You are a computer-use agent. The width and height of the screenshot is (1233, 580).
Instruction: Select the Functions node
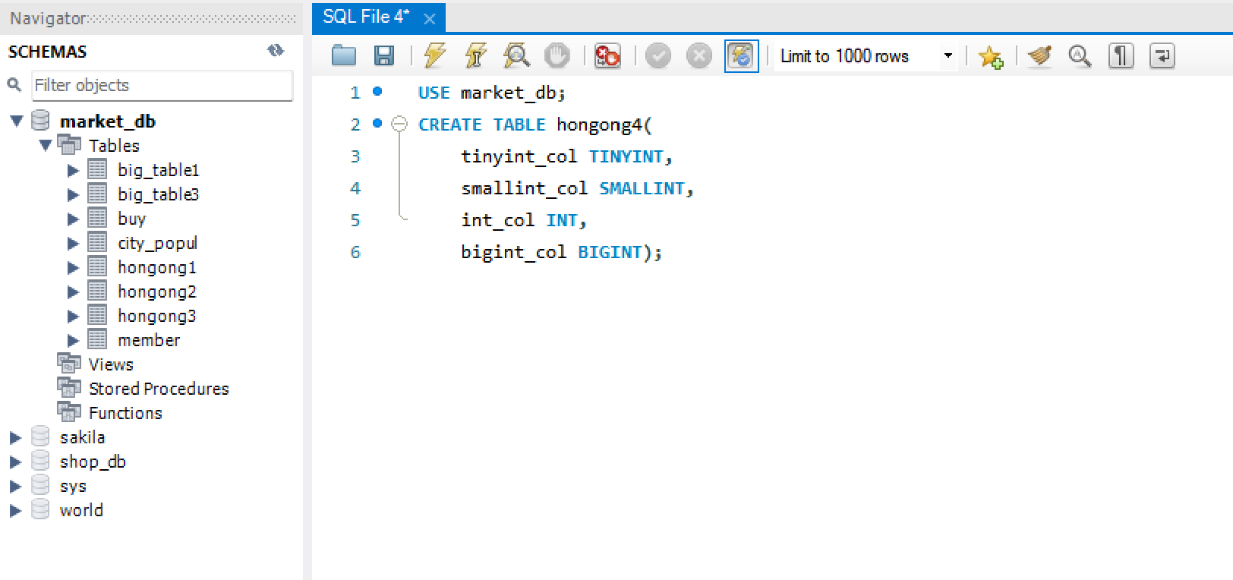[x=125, y=413]
